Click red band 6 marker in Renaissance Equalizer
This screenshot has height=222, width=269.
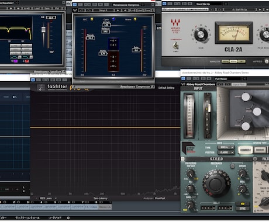(27, 61)
